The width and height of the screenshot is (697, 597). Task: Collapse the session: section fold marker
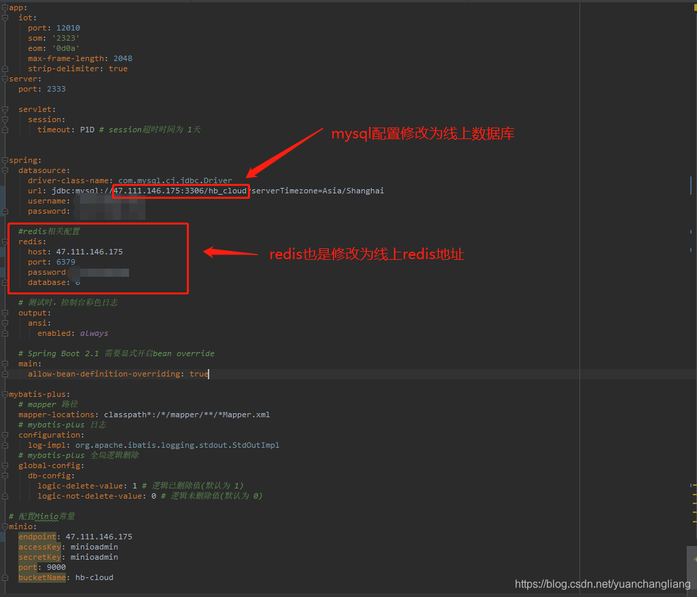5,119
